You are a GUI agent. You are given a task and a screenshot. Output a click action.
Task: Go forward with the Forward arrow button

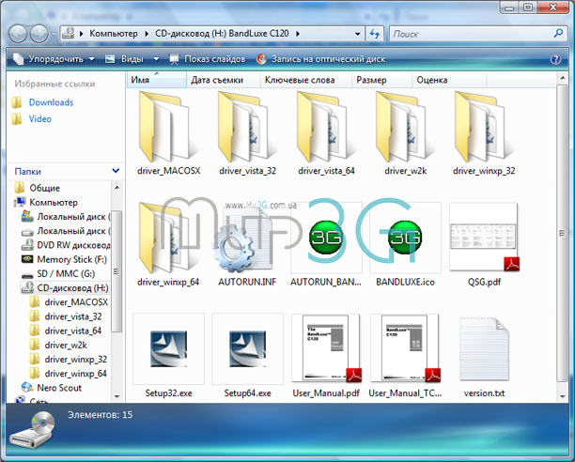(x=39, y=34)
